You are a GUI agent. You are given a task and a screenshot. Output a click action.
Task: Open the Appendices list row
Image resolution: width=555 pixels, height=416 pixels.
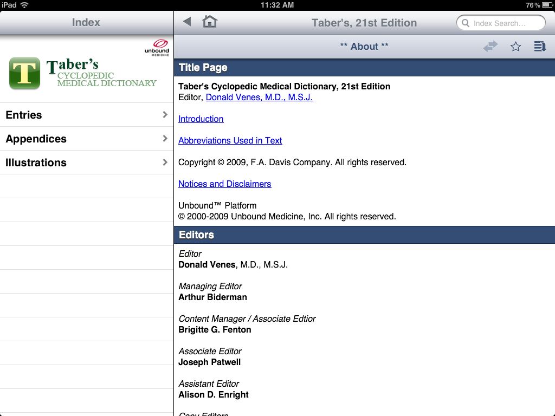(x=87, y=139)
